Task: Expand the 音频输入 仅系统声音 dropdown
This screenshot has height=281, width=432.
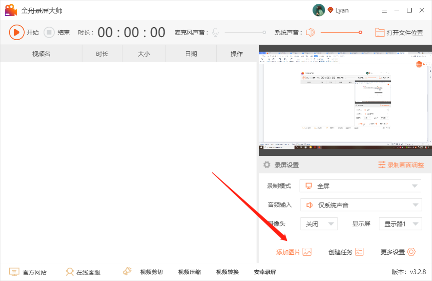Action: pyautogui.click(x=361, y=205)
